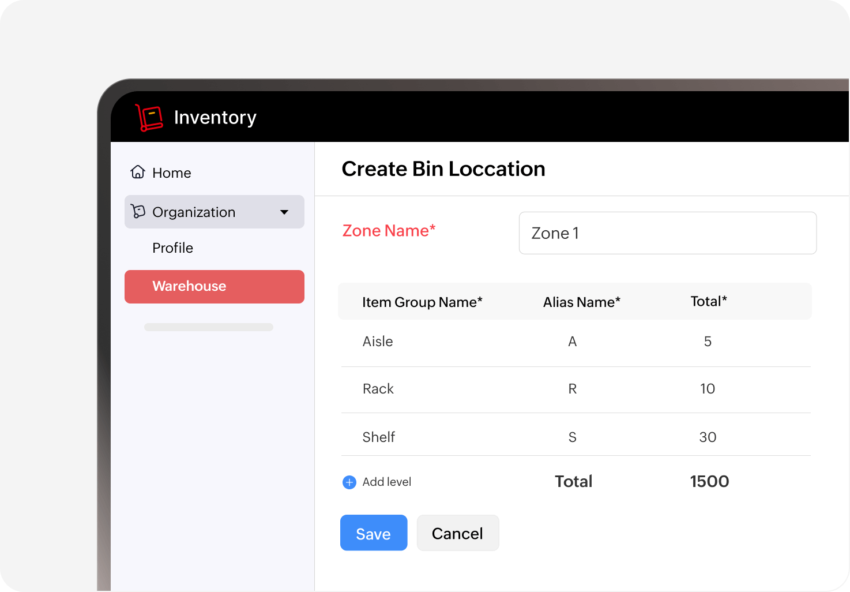850x592 pixels.
Task: Click the Alias Name column header
Action: coord(581,302)
